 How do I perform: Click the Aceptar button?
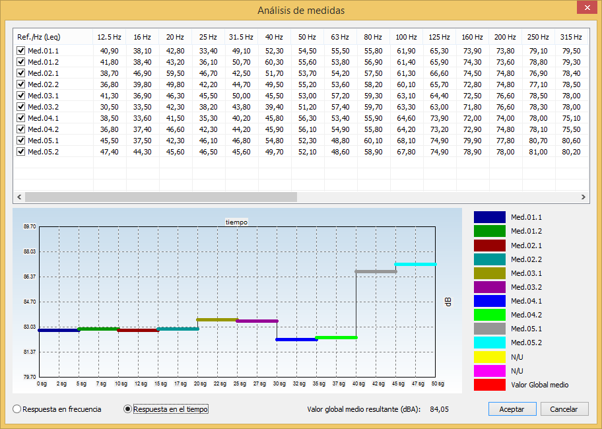tap(512, 409)
